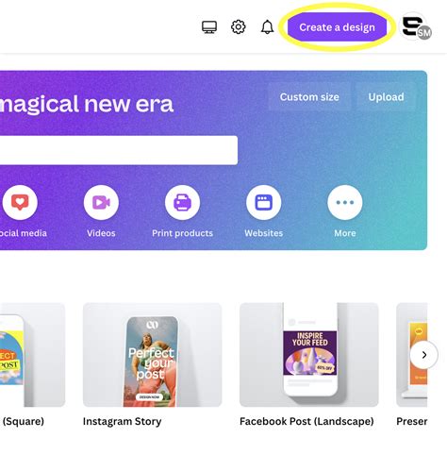
Task: Click the Upload button
Action: click(x=386, y=97)
